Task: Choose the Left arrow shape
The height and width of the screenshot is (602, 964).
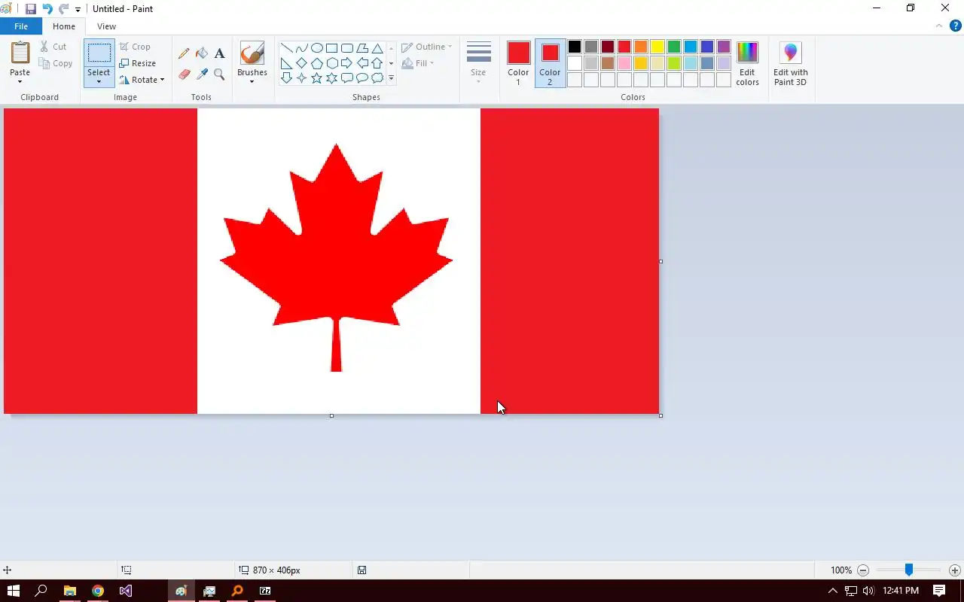Action: click(362, 63)
